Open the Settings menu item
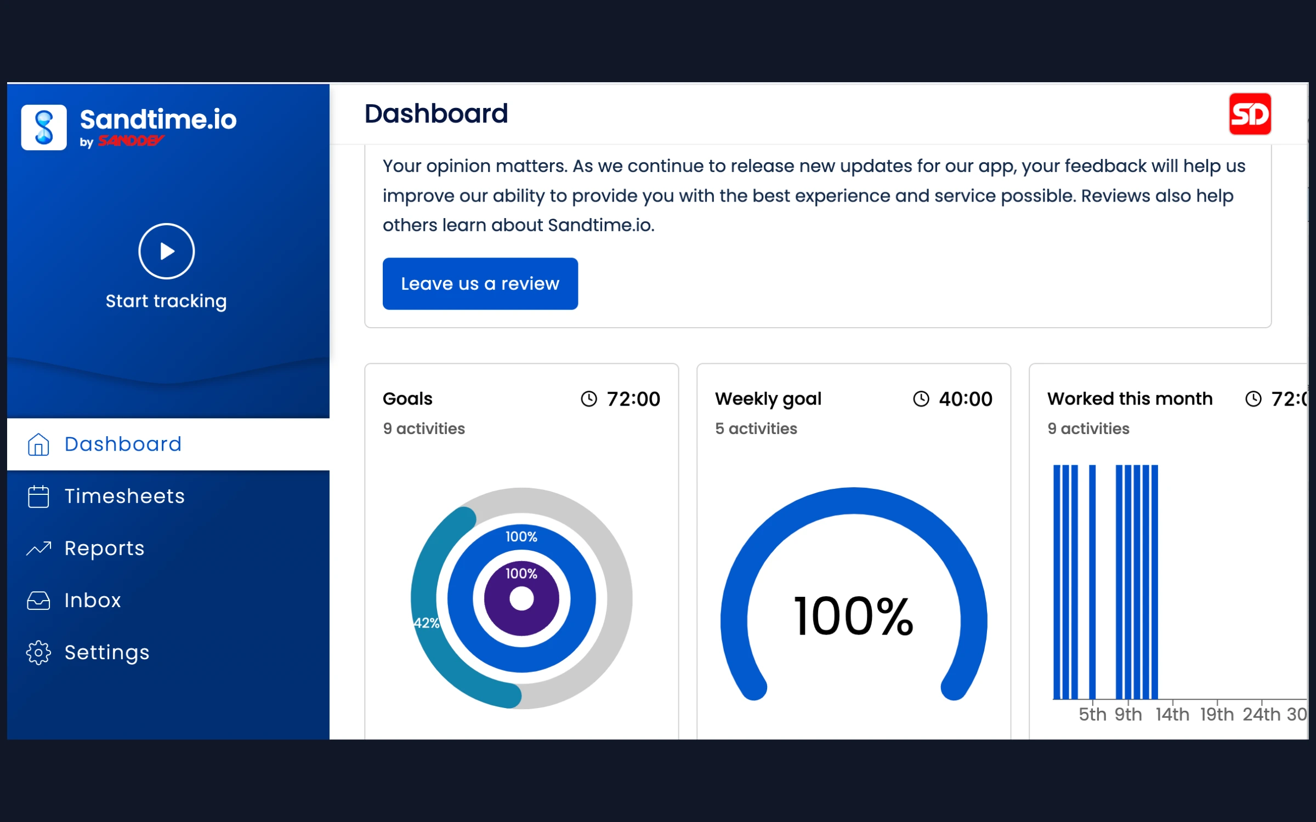This screenshot has height=822, width=1316. [x=168, y=653]
